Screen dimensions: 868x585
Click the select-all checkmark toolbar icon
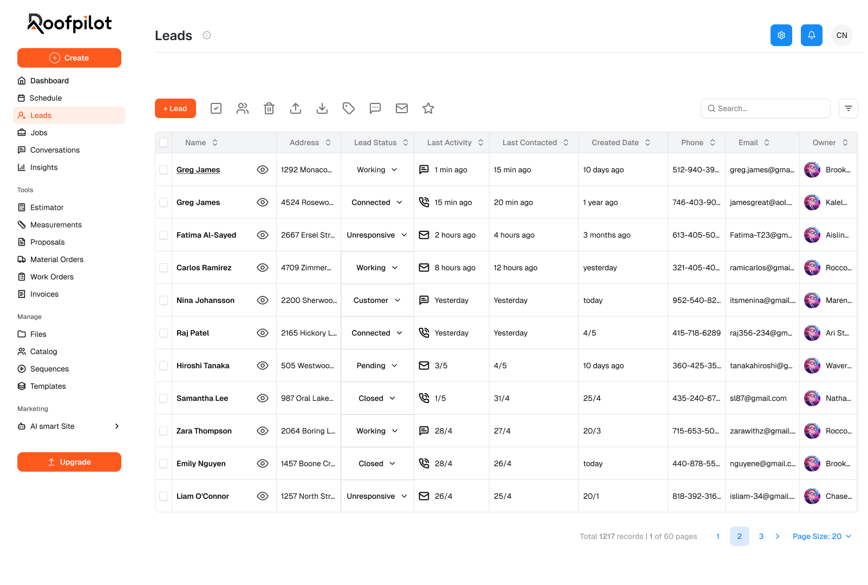[216, 108]
